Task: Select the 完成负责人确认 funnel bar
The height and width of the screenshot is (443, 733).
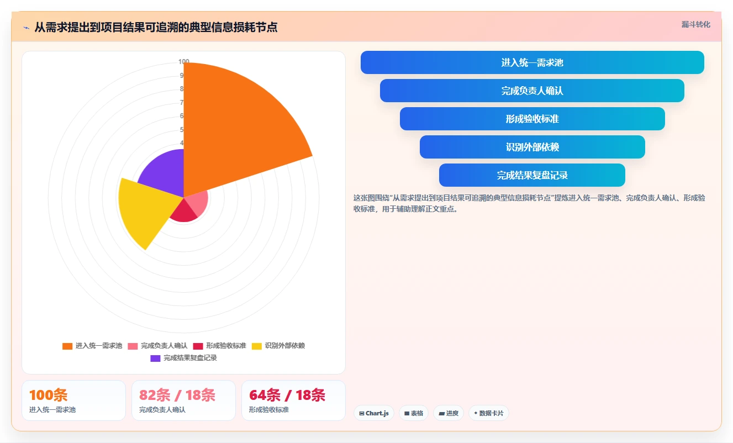Action: (532, 91)
